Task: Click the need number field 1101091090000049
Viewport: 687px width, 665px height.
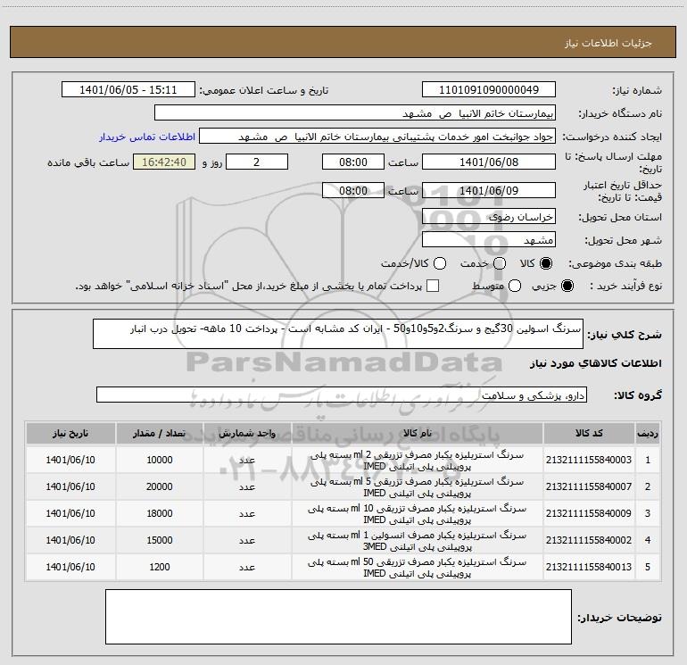Action: (489, 89)
